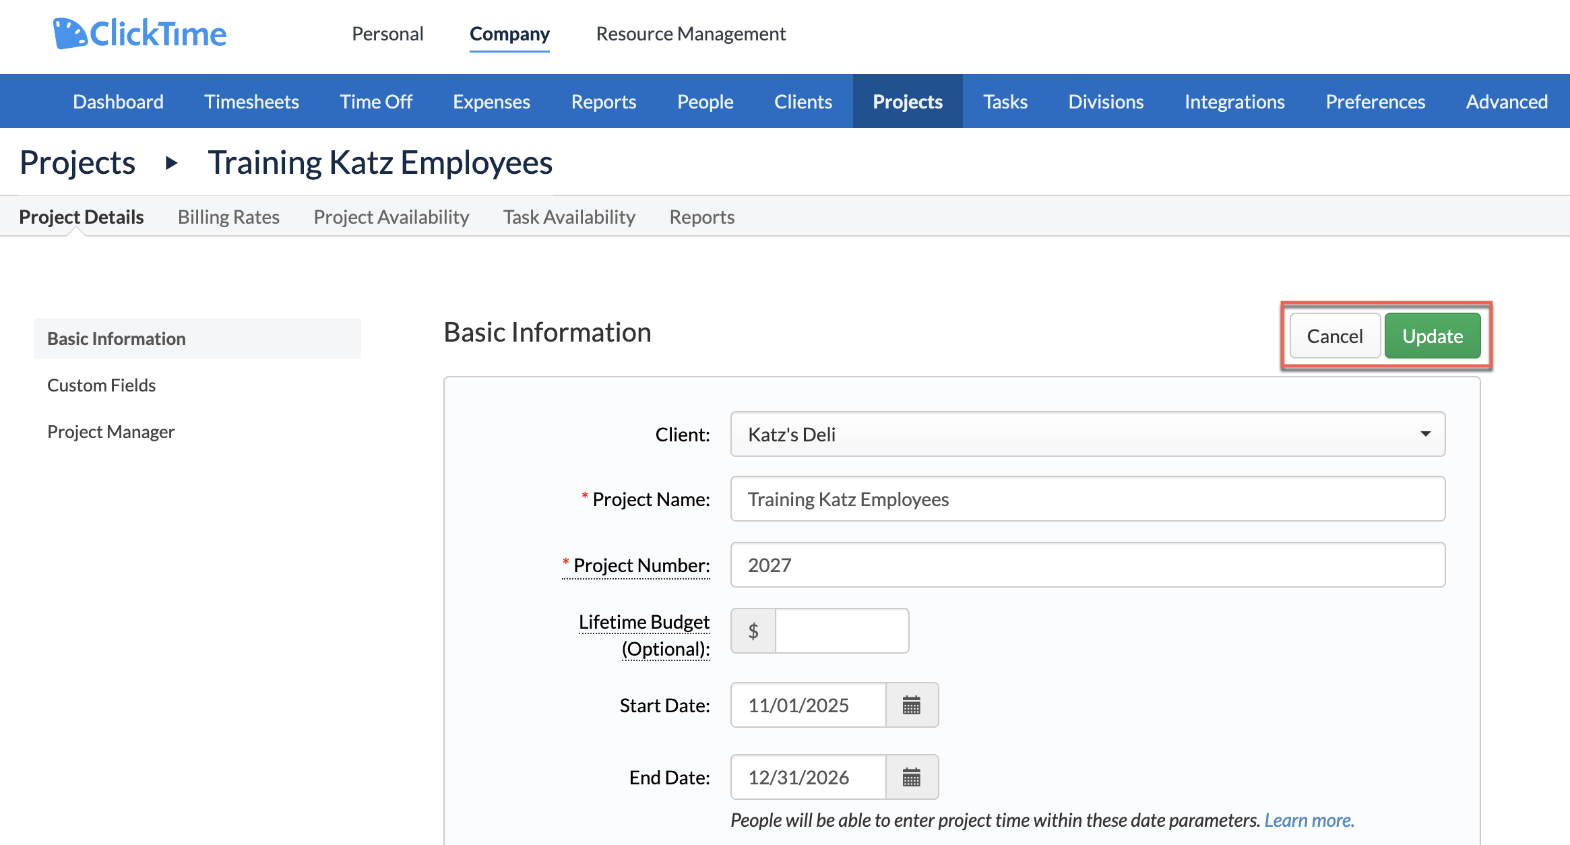Open the Reports tab in blue navbar
The width and height of the screenshot is (1570, 845).
click(604, 101)
